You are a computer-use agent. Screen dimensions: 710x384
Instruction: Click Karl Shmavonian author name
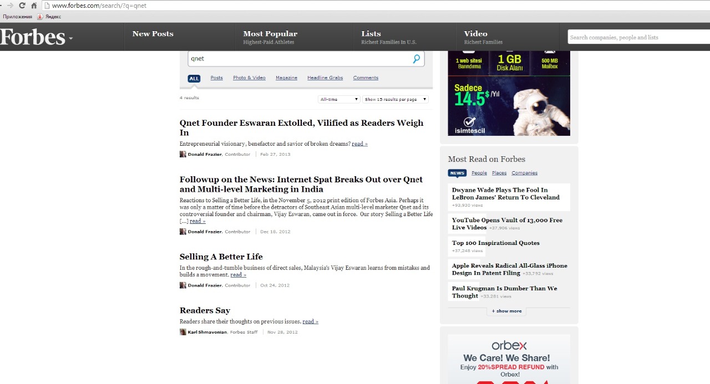point(207,332)
